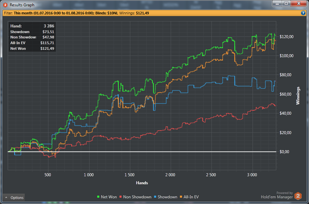309x204 pixels.
Task: Click the $80,00 y-axis label
Action: [286, 75]
